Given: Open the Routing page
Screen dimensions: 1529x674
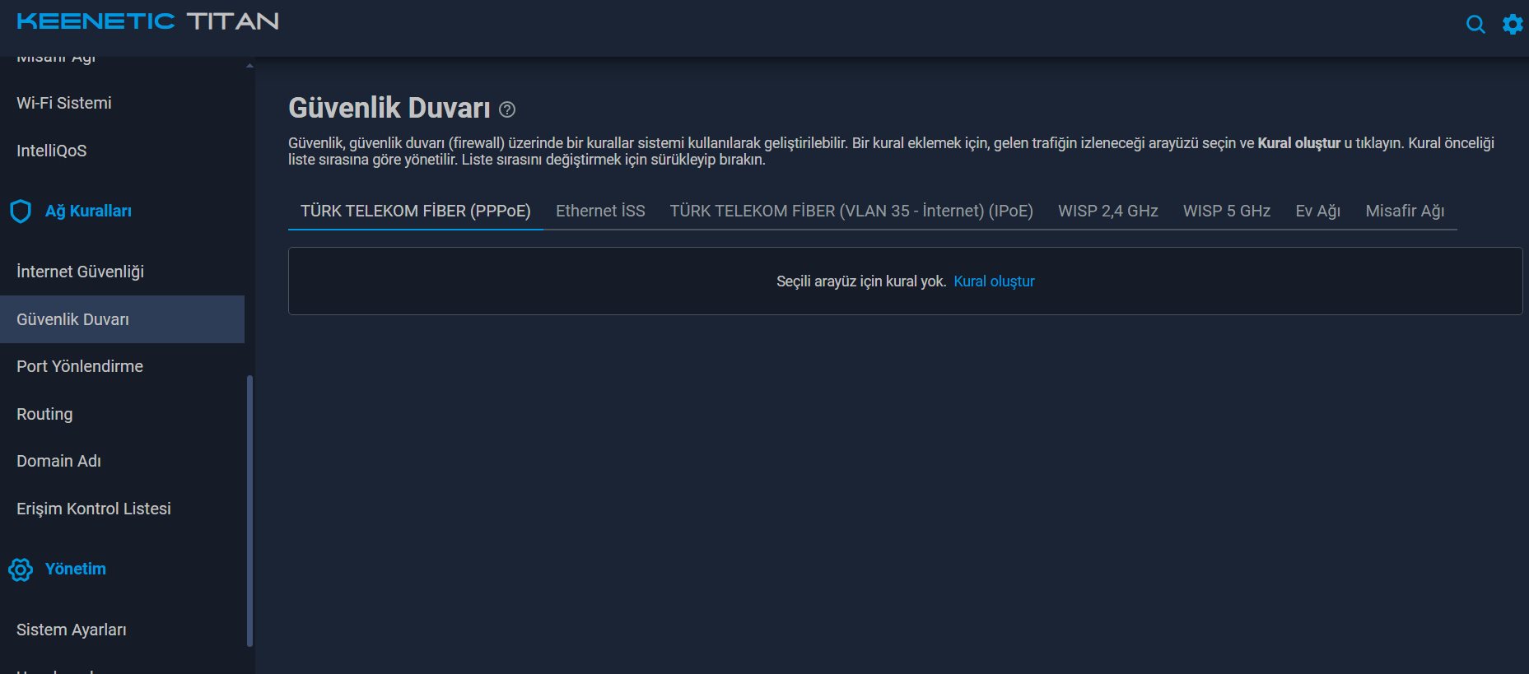Looking at the screenshot, I should coord(122,414).
